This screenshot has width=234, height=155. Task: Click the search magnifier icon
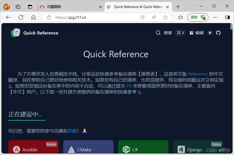(x=158, y=33)
